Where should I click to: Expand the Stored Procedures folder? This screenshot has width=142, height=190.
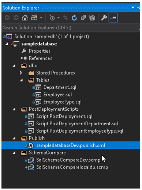pos(21,73)
